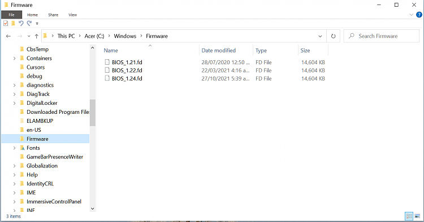
Task: Click the blue Help question mark icon
Action: [419, 15]
